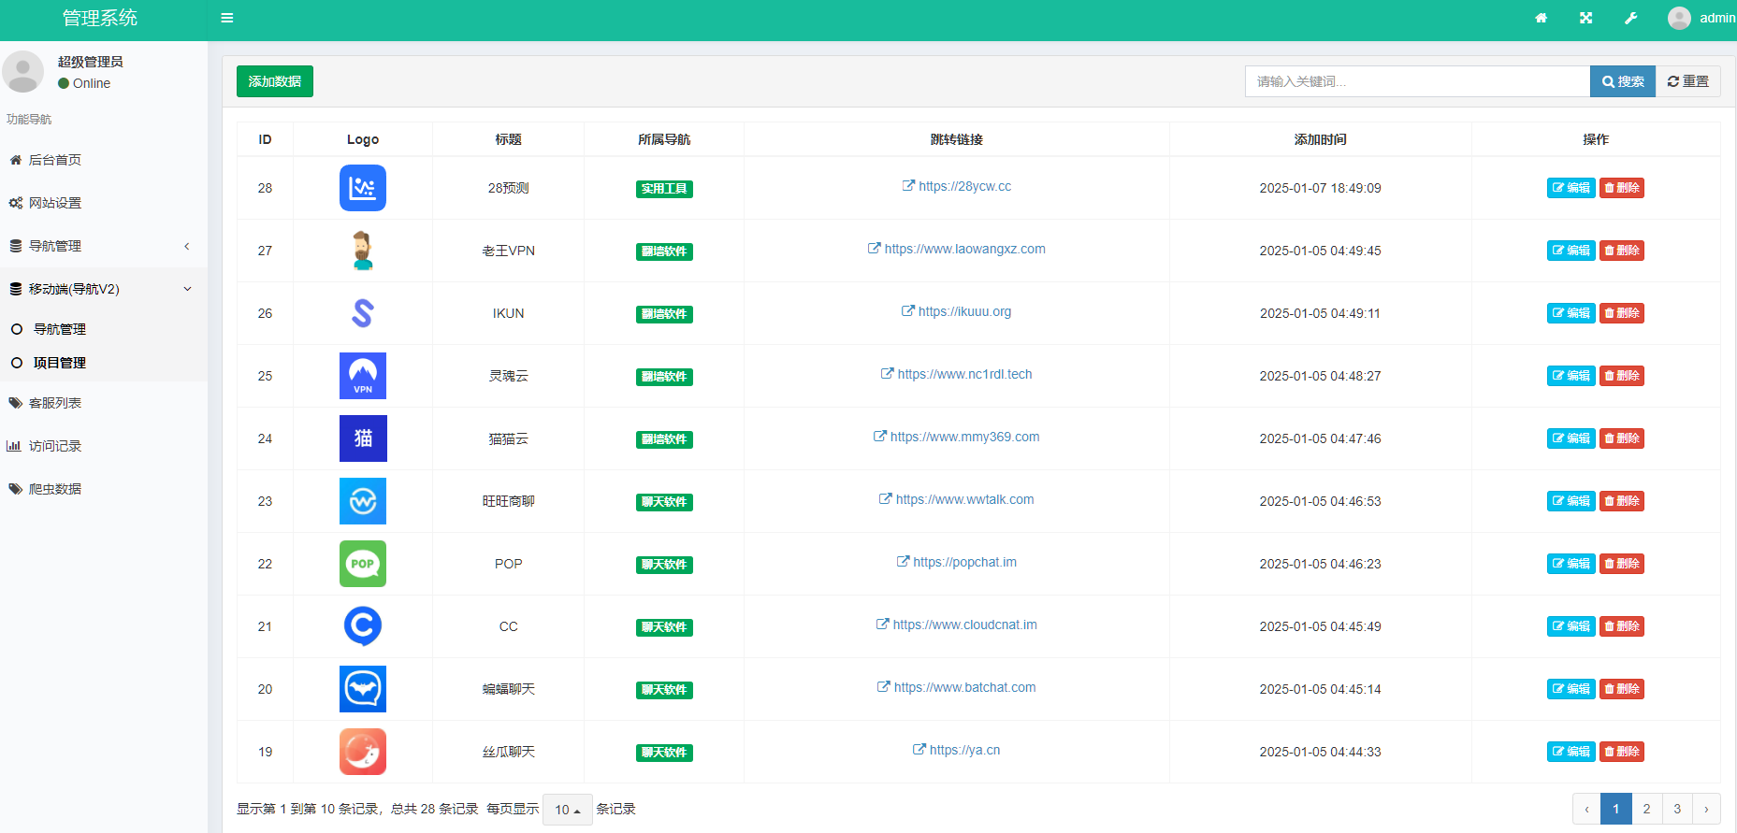Open 访问记录 in sidebar

55,446
